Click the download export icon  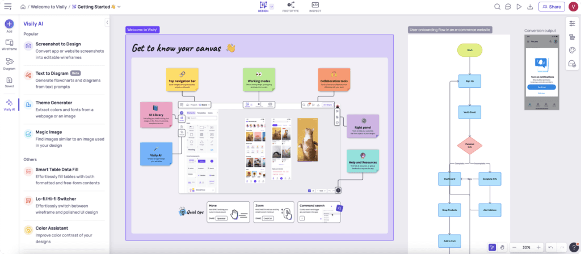[530, 7]
